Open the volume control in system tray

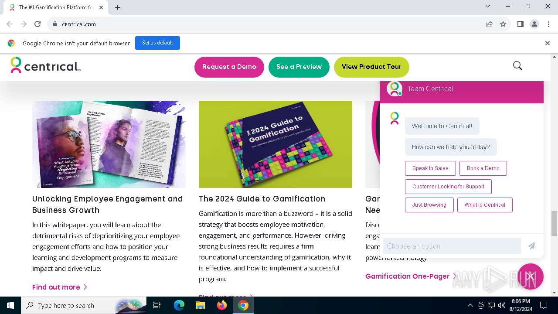[x=502, y=305]
